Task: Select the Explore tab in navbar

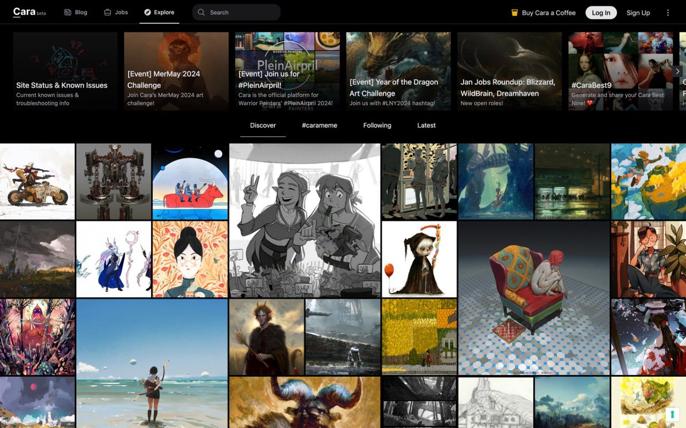Action: (159, 12)
